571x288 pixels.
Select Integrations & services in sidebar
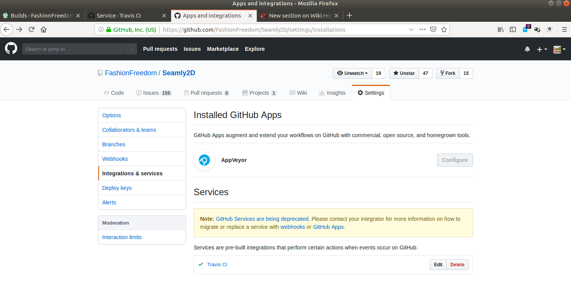[142, 173]
